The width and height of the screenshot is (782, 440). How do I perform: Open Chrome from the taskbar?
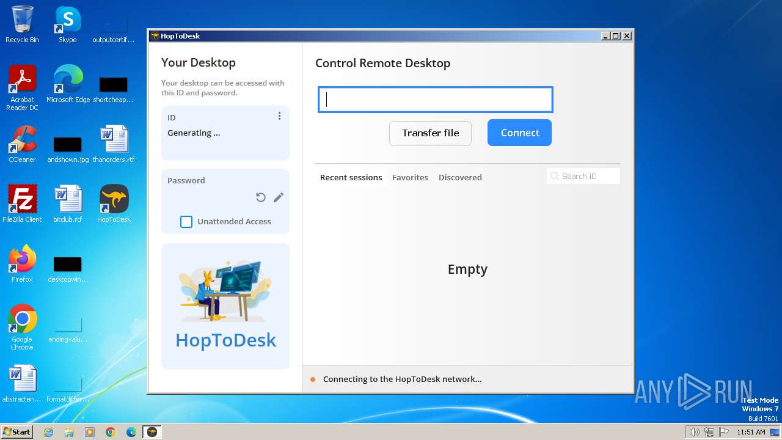point(111,432)
